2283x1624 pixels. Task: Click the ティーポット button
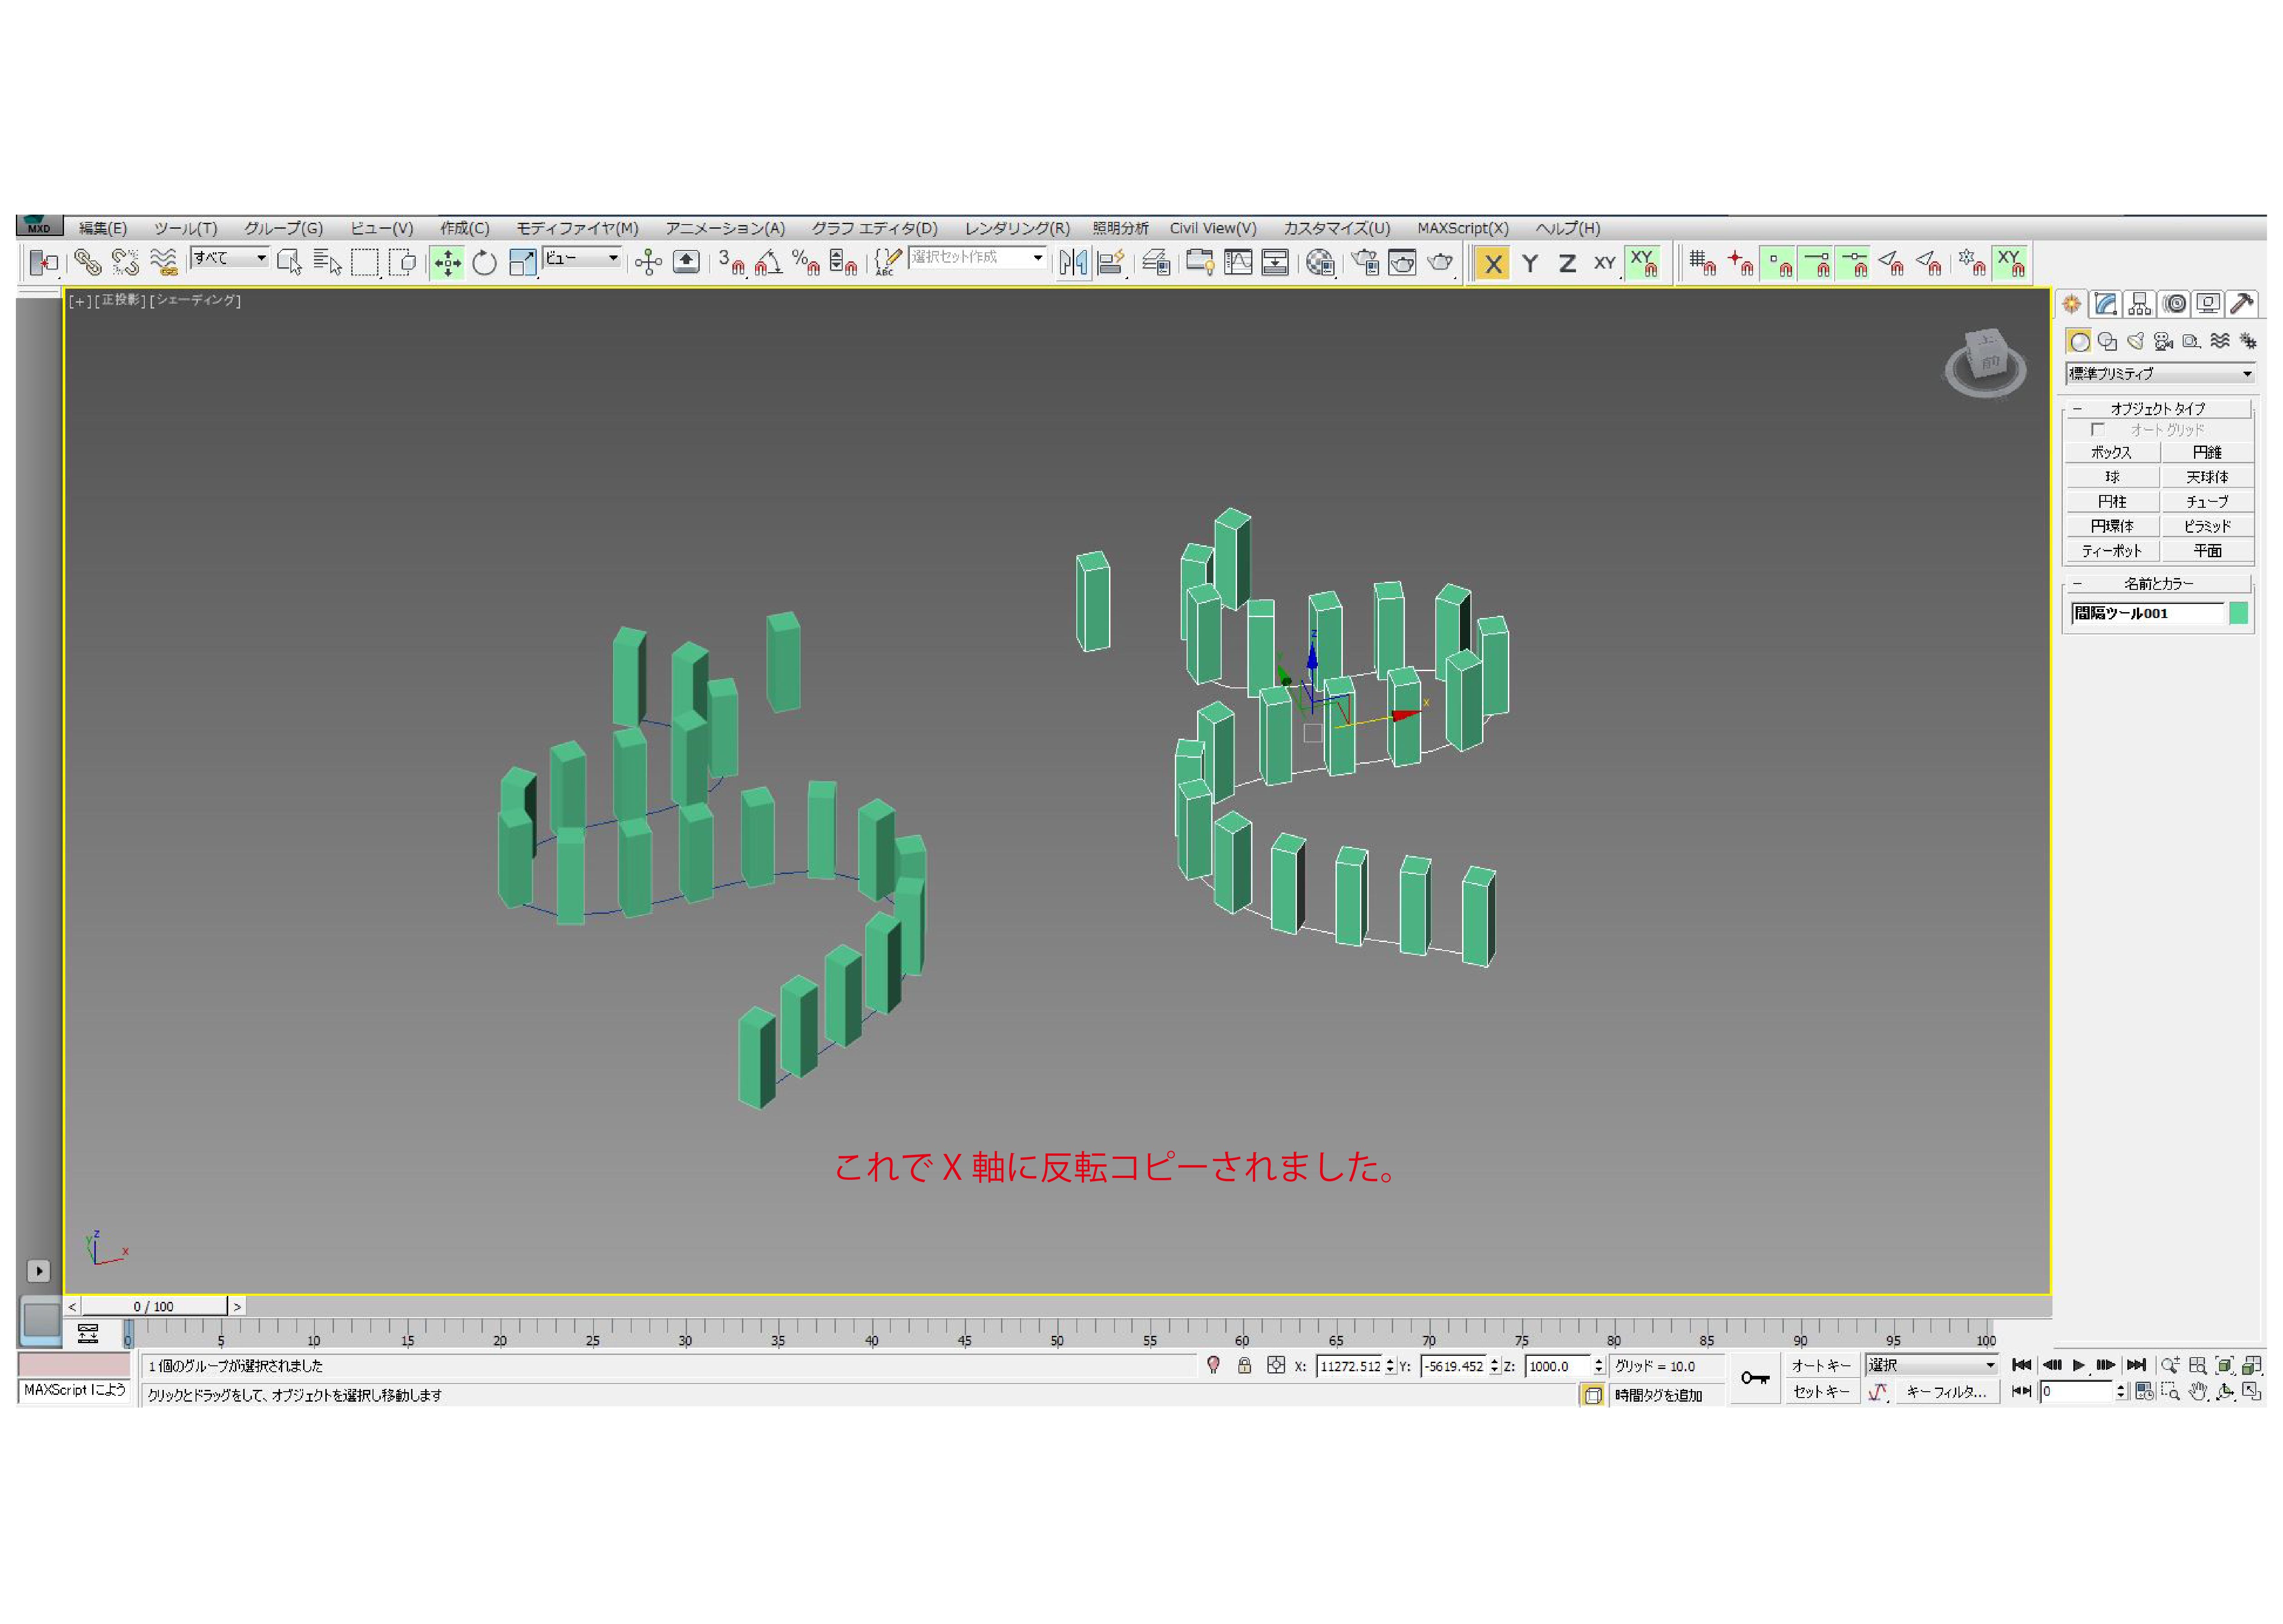(2111, 551)
